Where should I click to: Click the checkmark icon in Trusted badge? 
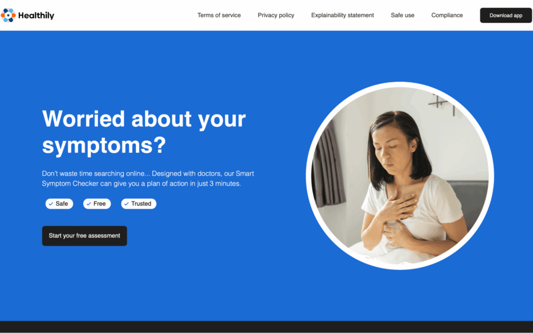[x=126, y=204]
